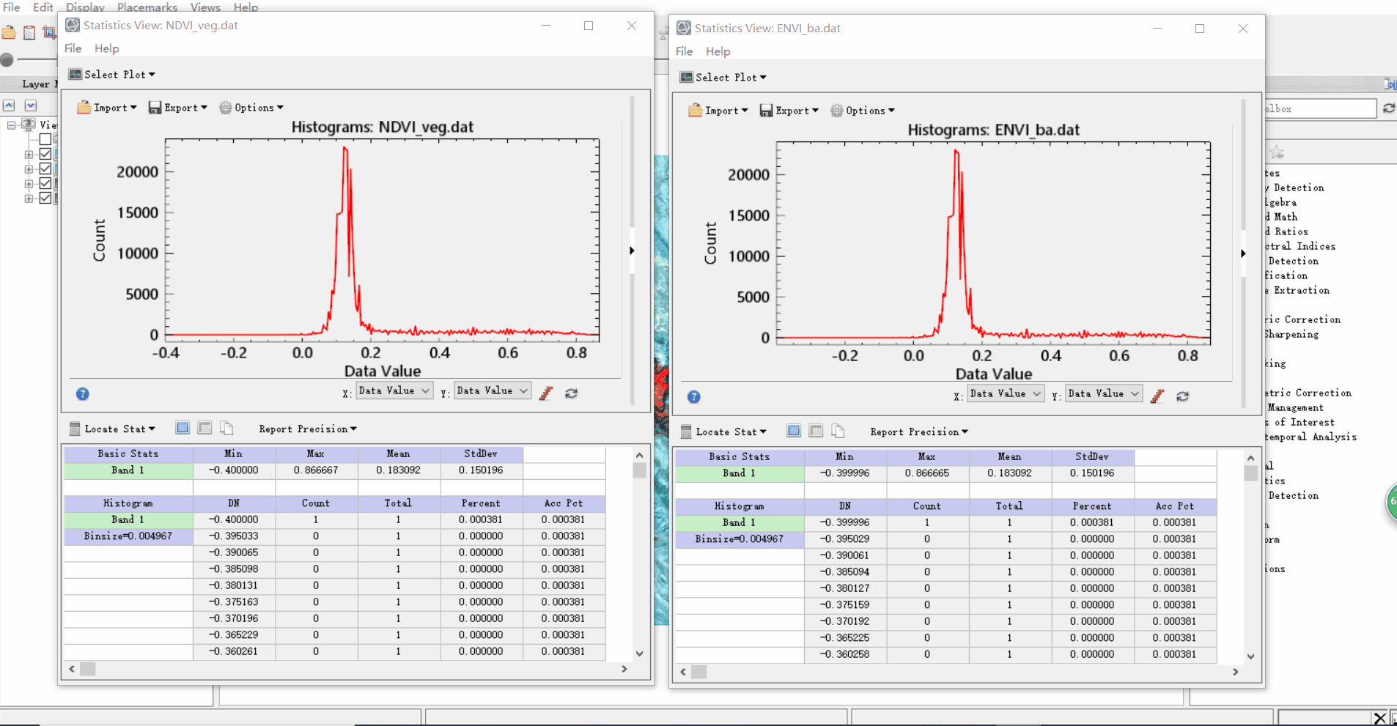This screenshot has width=1397, height=726.
Task: Click the copy-to-clipboard pages icon in NDVI_veg.dat window
Action: [226, 428]
